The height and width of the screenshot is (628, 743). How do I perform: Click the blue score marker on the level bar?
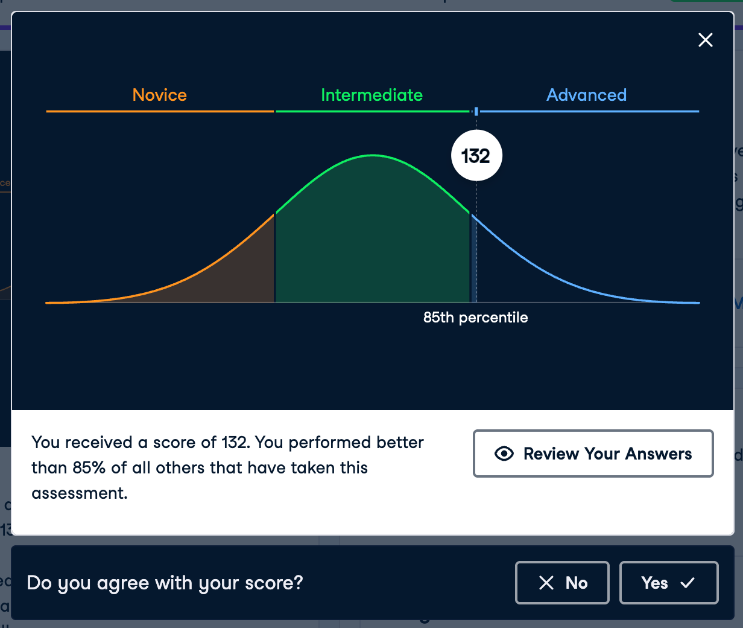click(476, 111)
